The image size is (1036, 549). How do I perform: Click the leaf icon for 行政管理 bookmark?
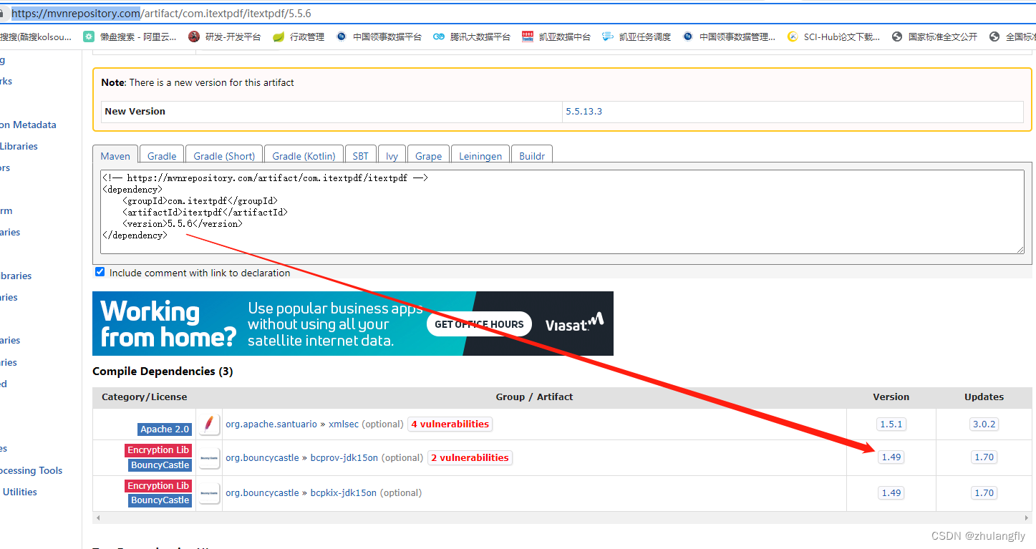point(279,36)
